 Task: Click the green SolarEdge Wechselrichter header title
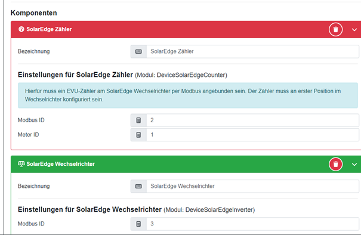tap(60, 164)
